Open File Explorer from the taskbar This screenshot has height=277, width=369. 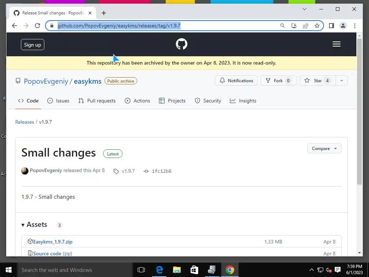(177, 270)
